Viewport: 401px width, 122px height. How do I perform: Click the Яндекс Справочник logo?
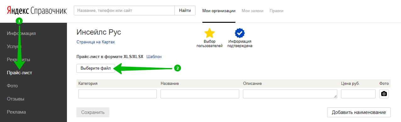pyautogui.click(x=37, y=11)
